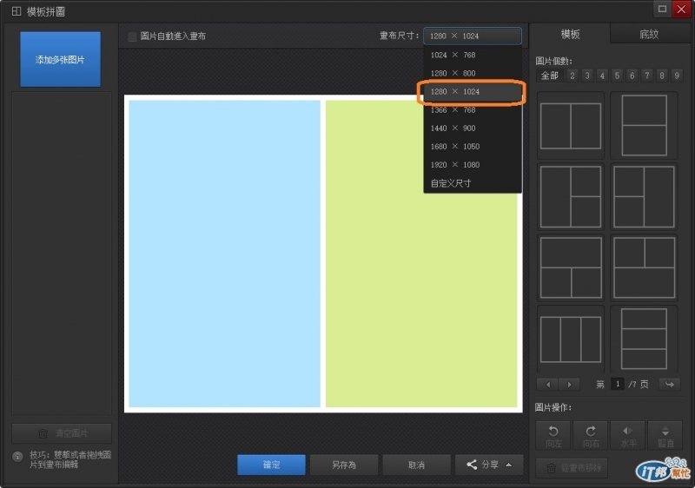695x488 pixels.
Task: Click 另存為 save as button
Action: 344,465
